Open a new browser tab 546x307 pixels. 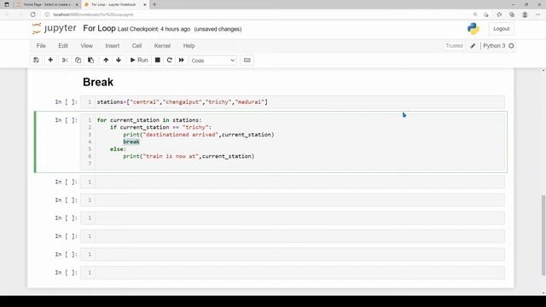154,4
